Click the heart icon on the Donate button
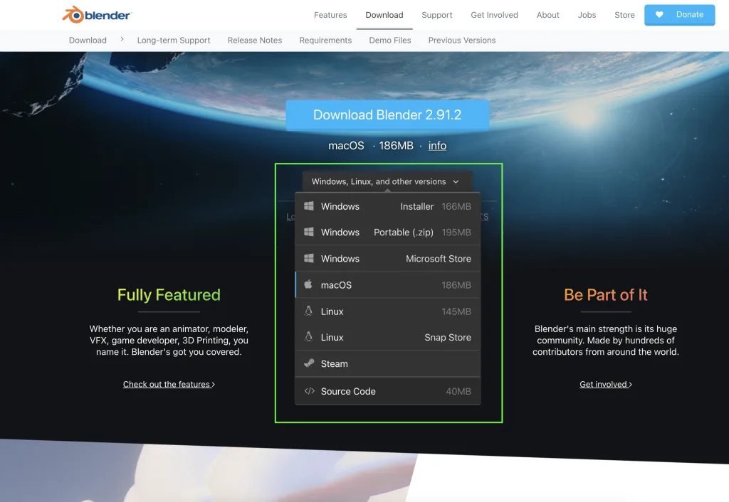This screenshot has height=502, width=729. (x=659, y=15)
